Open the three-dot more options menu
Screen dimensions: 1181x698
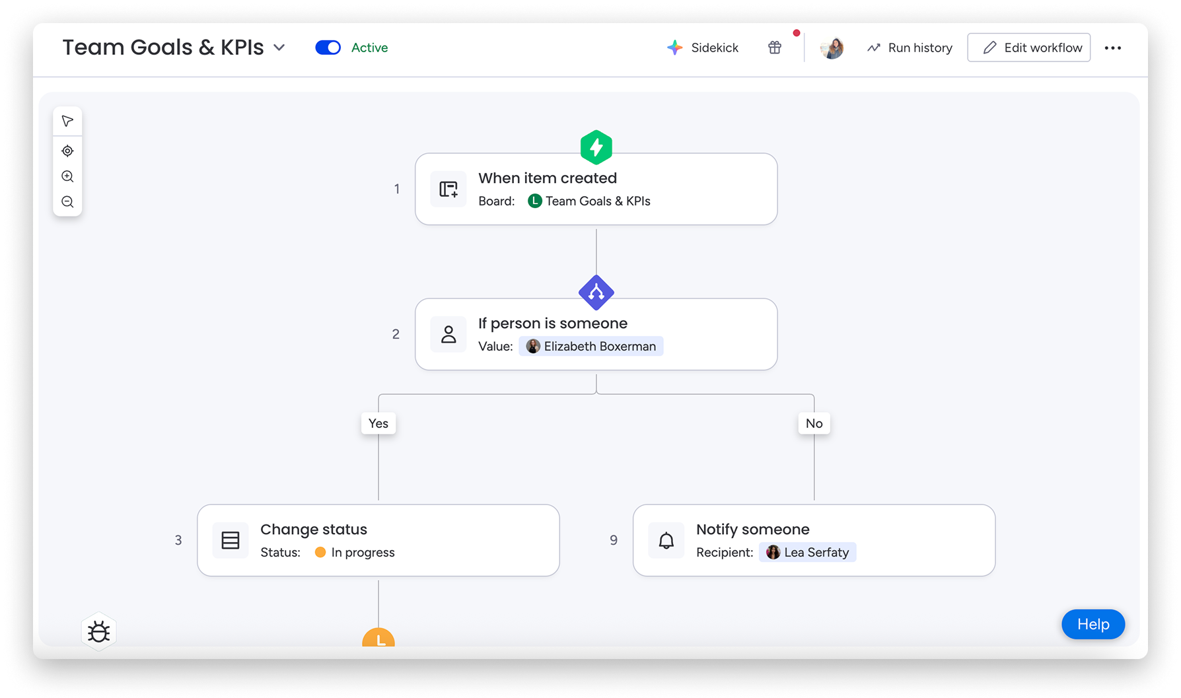tap(1113, 48)
